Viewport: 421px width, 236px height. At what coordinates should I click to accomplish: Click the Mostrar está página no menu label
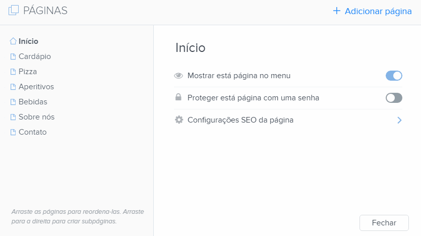pos(239,76)
